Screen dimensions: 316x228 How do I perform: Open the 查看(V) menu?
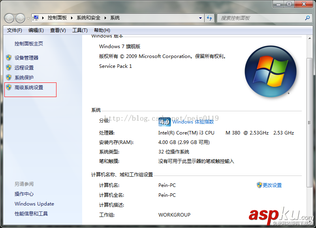(58, 30)
